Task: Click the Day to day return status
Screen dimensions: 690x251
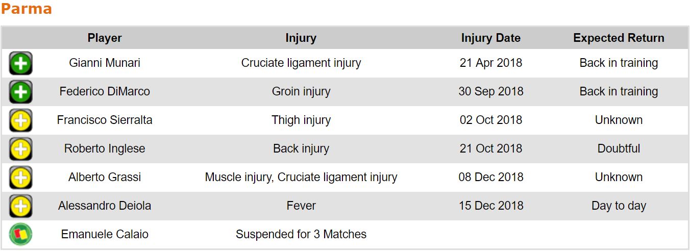Action: (619, 206)
